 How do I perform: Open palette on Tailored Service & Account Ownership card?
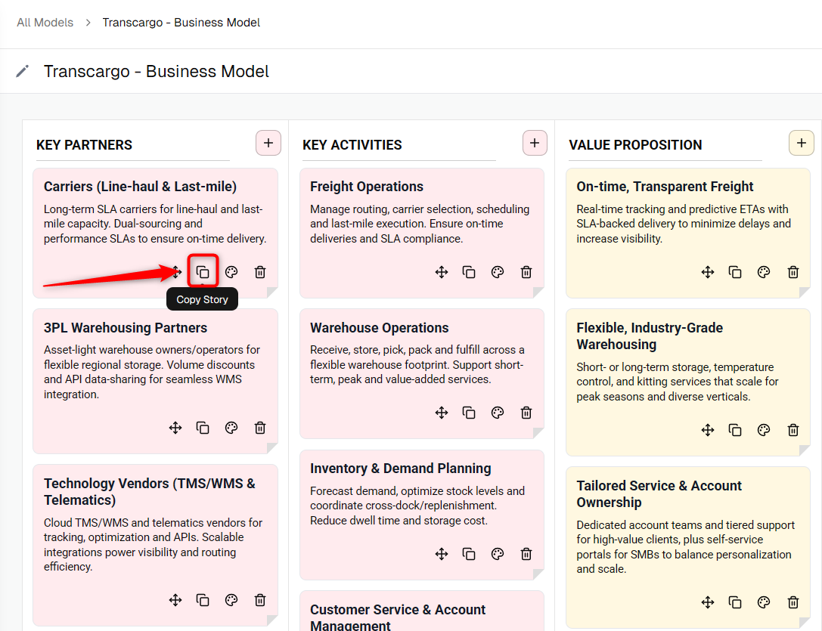(x=764, y=603)
